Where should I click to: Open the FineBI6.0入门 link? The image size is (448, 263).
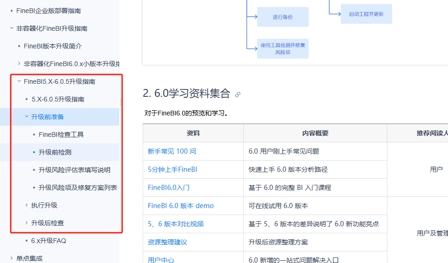click(x=169, y=188)
